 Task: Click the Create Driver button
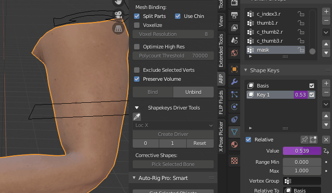point(173,134)
